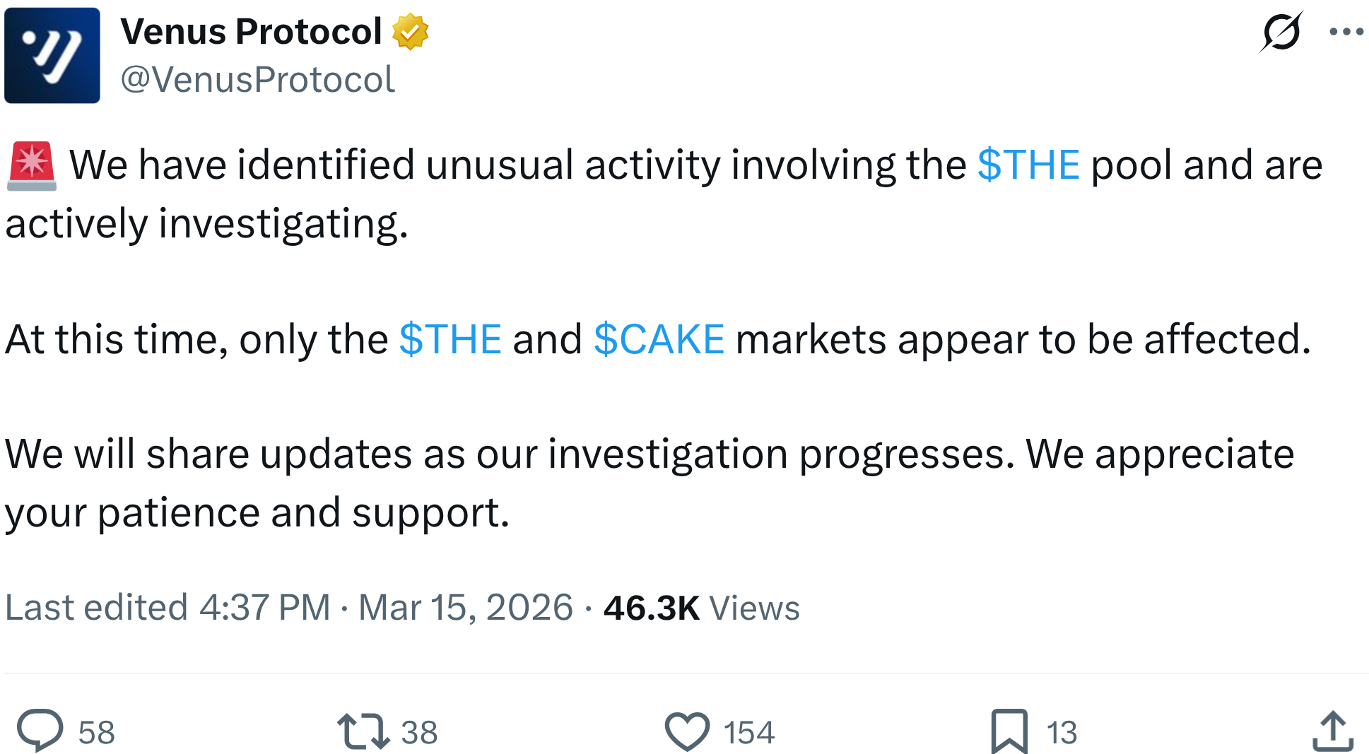Like the post with the heart icon

point(686,731)
